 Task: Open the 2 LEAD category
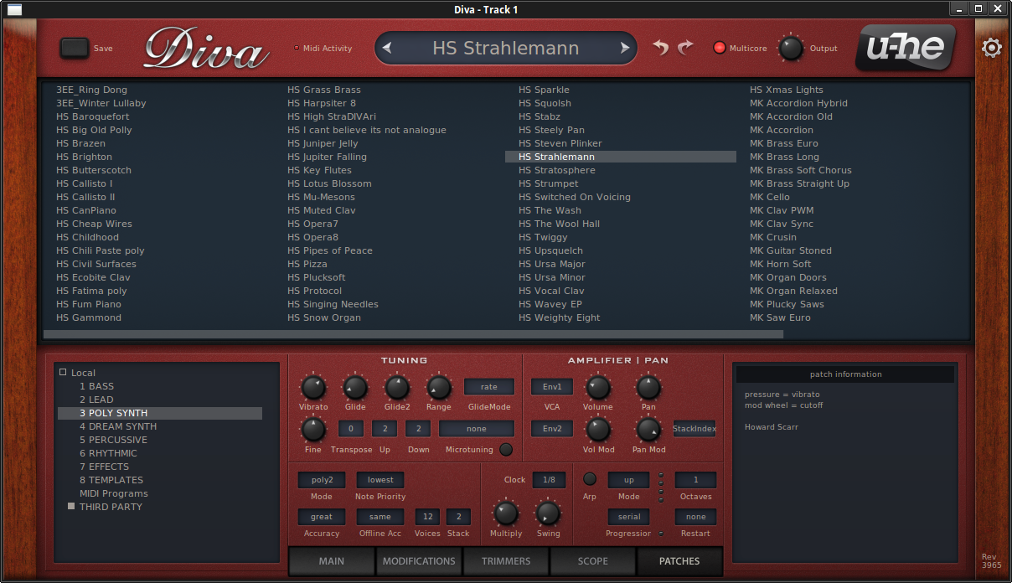(97, 400)
